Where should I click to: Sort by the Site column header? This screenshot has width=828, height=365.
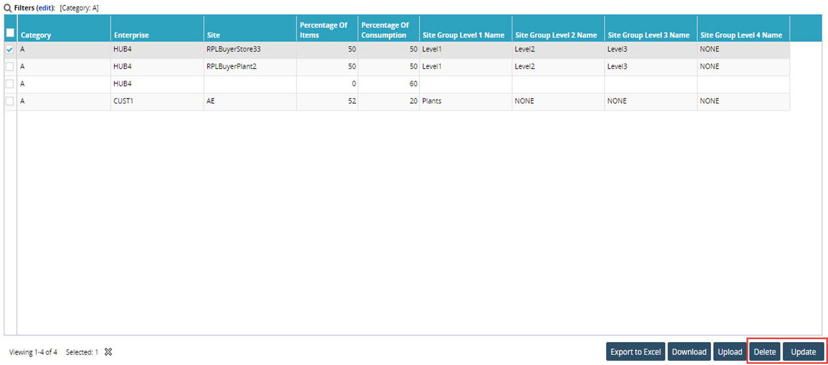coord(250,28)
